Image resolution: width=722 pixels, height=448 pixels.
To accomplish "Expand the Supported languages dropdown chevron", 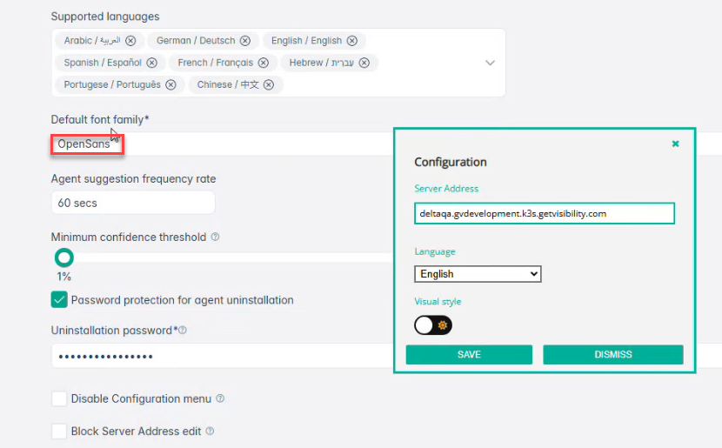I will pos(490,63).
